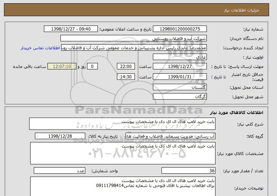This screenshot has width=277, height=196.
Task: Click the buyer notes textbox
Action: (x=123, y=186)
